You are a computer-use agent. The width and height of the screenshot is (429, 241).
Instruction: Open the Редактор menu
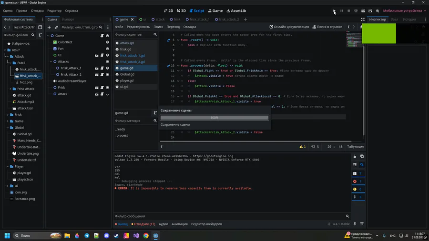click(54, 10)
